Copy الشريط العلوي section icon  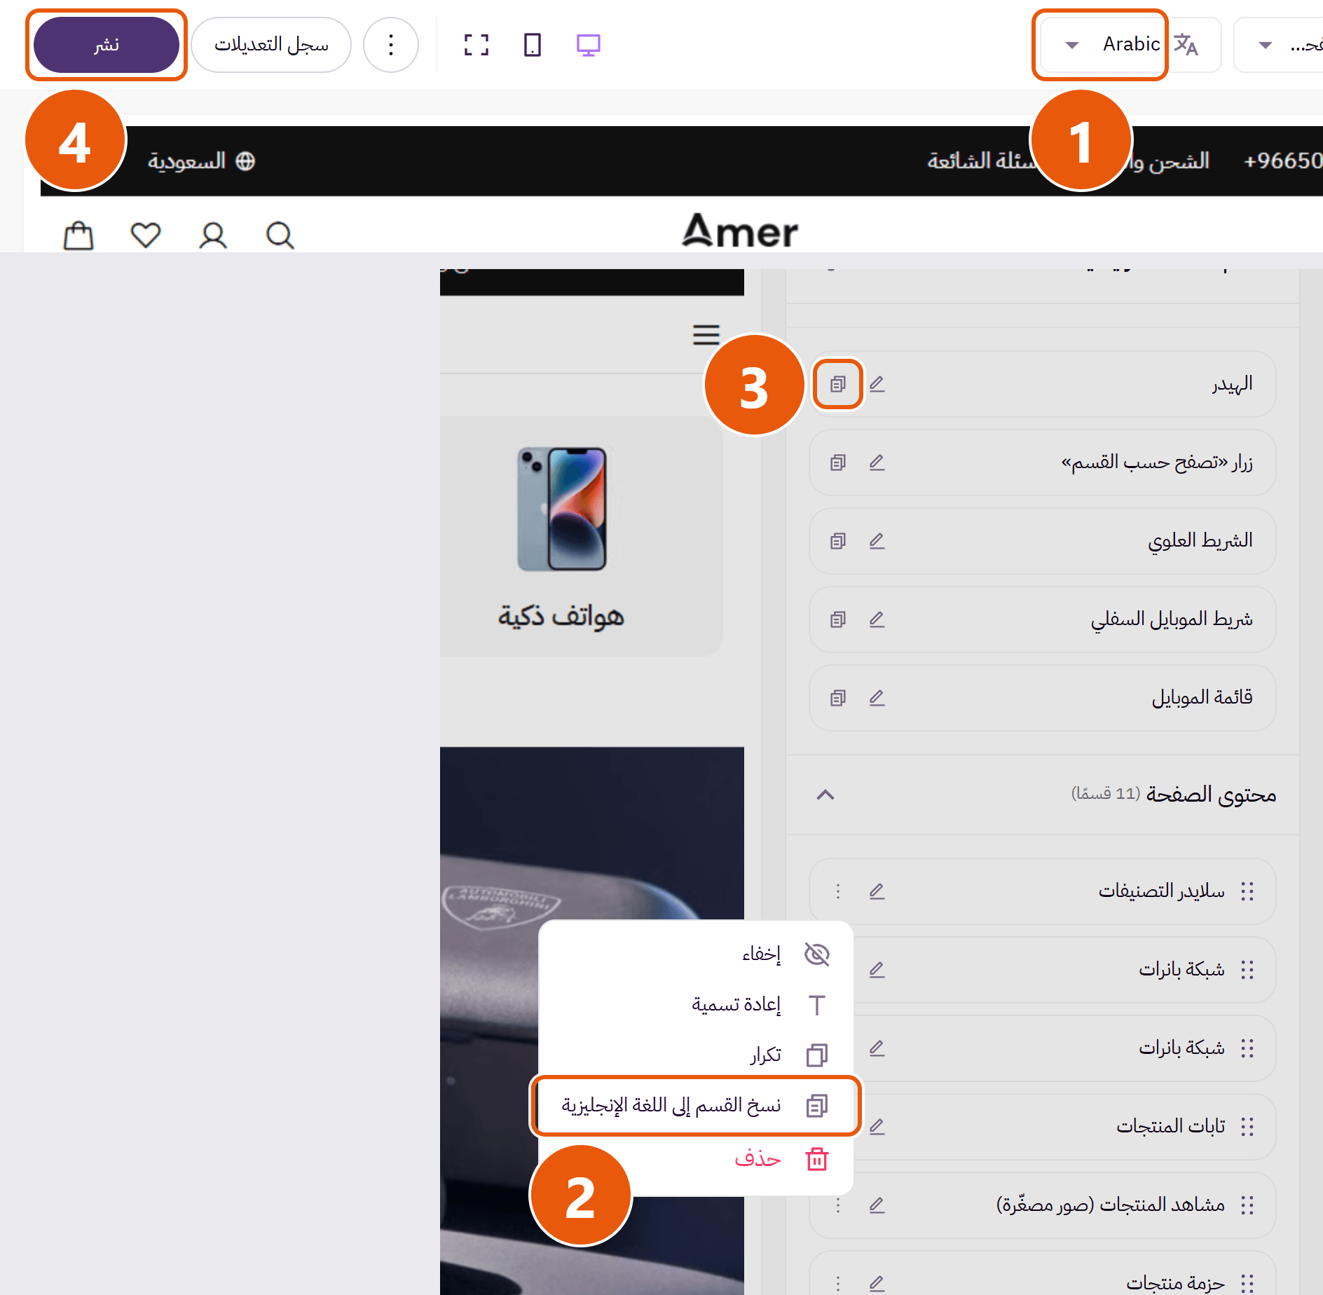pyautogui.click(x=838, y=541)
